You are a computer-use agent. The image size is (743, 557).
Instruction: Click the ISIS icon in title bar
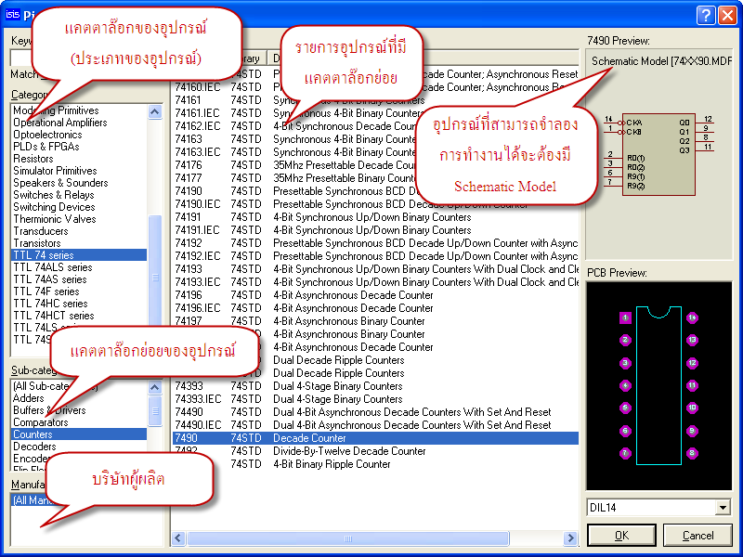pos(13,13)
